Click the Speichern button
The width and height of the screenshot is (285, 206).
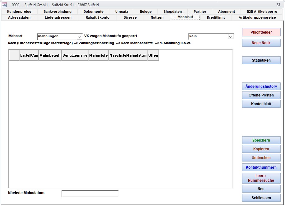coord(261,140)
